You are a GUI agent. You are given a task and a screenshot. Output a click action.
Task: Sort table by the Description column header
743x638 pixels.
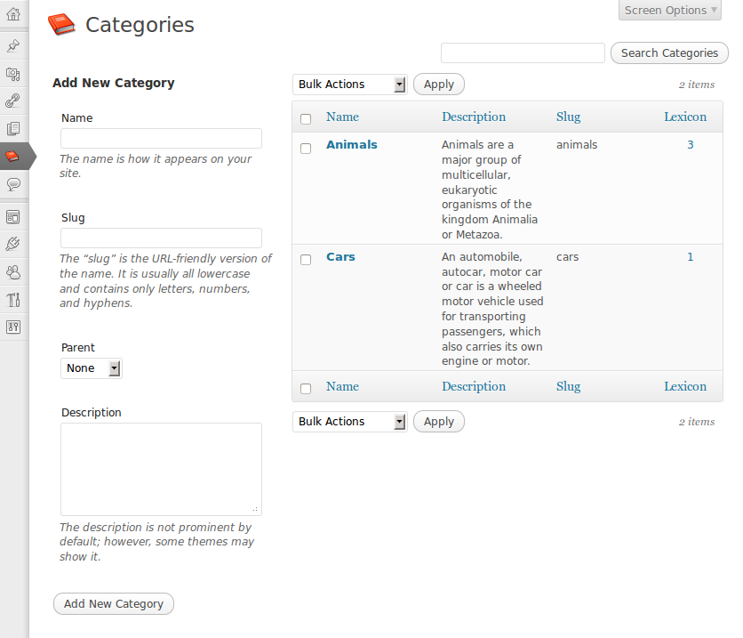[x=474, y=117]
